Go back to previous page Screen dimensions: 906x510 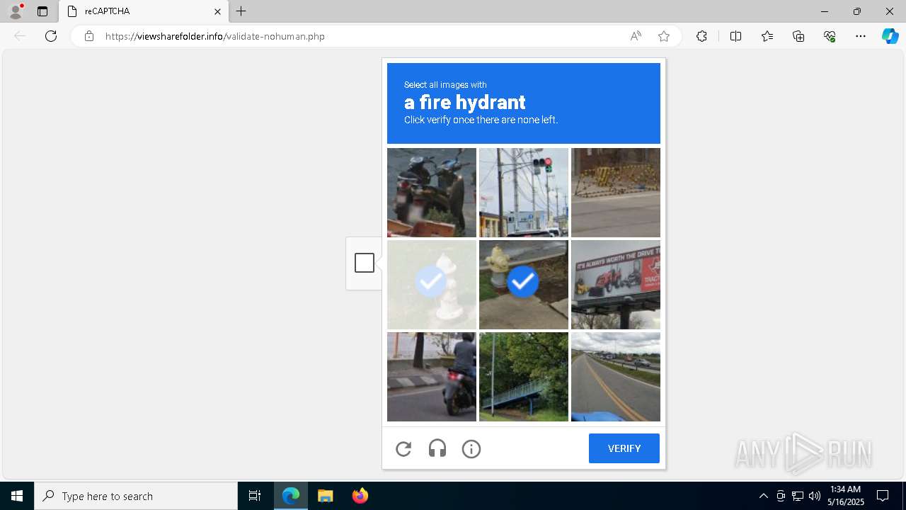[x=20, y=36]
